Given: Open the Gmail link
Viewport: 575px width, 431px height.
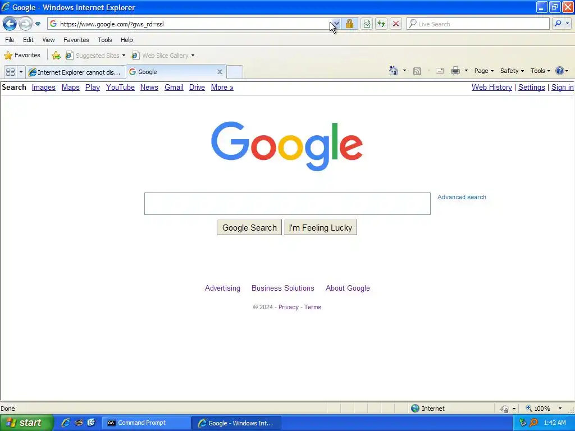Looking at the screenshot, I should [x=174, y=87].
